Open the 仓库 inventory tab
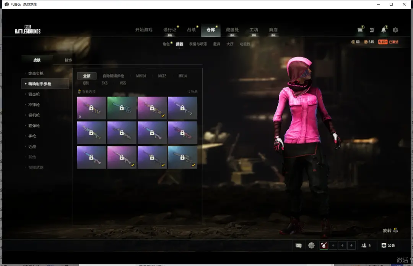Image resolution: width=413 pixels, height=266 pixels. pos(211,30)
